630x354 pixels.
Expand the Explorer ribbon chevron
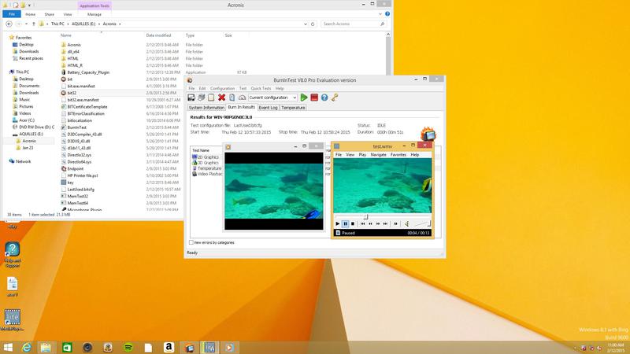point(380,14)
